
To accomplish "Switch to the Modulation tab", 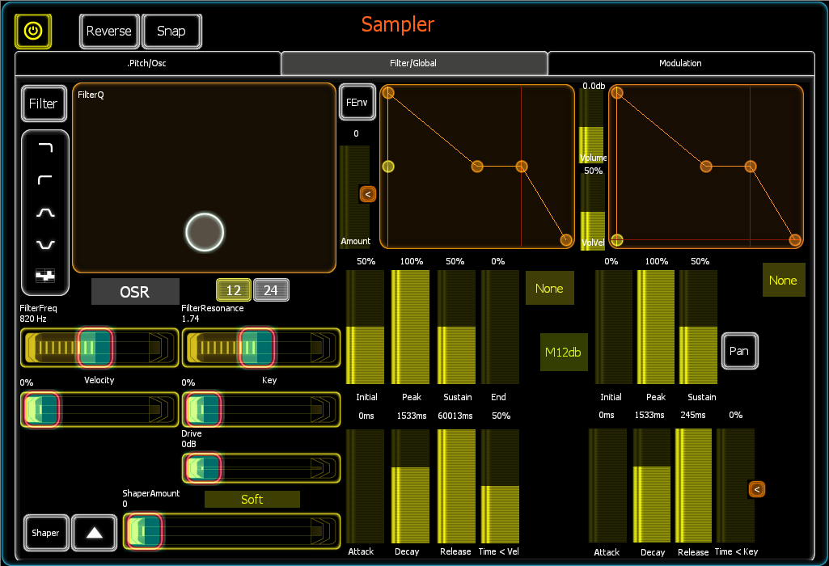I will pos(680,63).
